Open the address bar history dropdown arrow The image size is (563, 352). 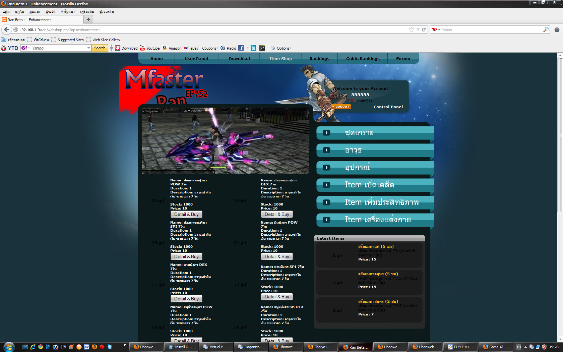tap(418, 30)
